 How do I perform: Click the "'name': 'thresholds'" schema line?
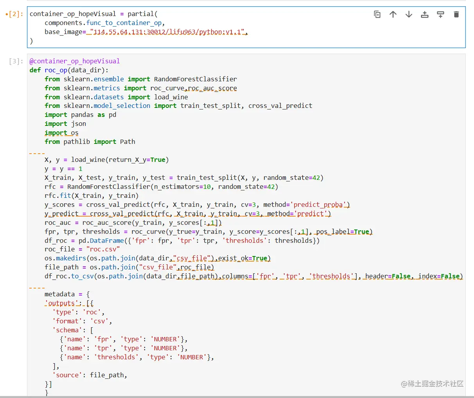(x=137, y=357)
